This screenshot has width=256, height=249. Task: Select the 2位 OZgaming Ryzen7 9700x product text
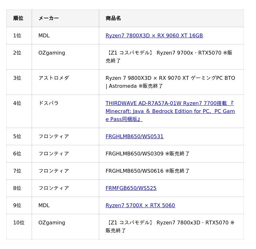pos(169,57)
